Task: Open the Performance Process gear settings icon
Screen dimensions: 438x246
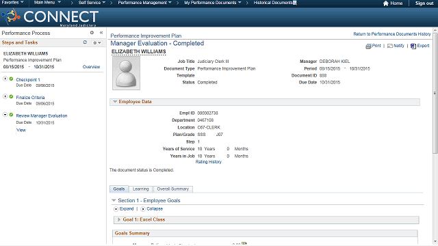Action: point(92,33)
